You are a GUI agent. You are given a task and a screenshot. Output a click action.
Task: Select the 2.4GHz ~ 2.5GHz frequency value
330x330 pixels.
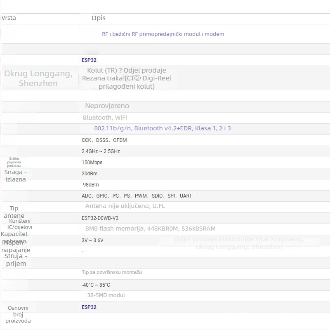pyautogui.click(x=101, y=151)
